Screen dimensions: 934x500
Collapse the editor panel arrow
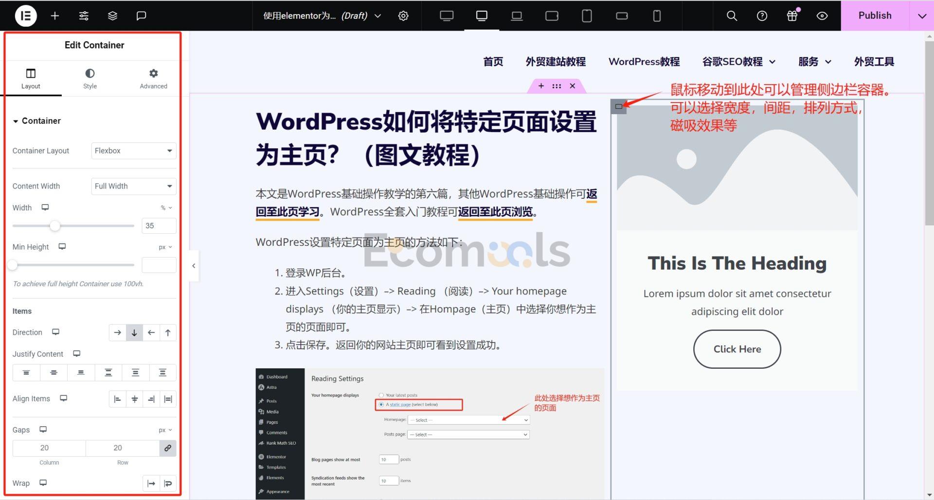point(194,266)
